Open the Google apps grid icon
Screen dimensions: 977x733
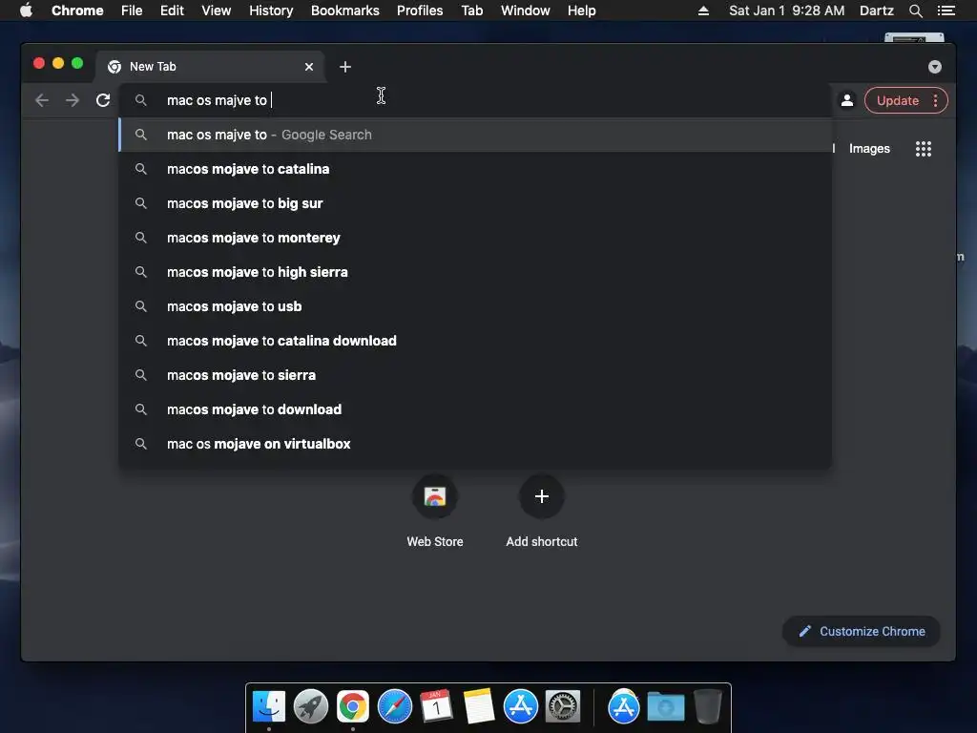click(924, 149)
